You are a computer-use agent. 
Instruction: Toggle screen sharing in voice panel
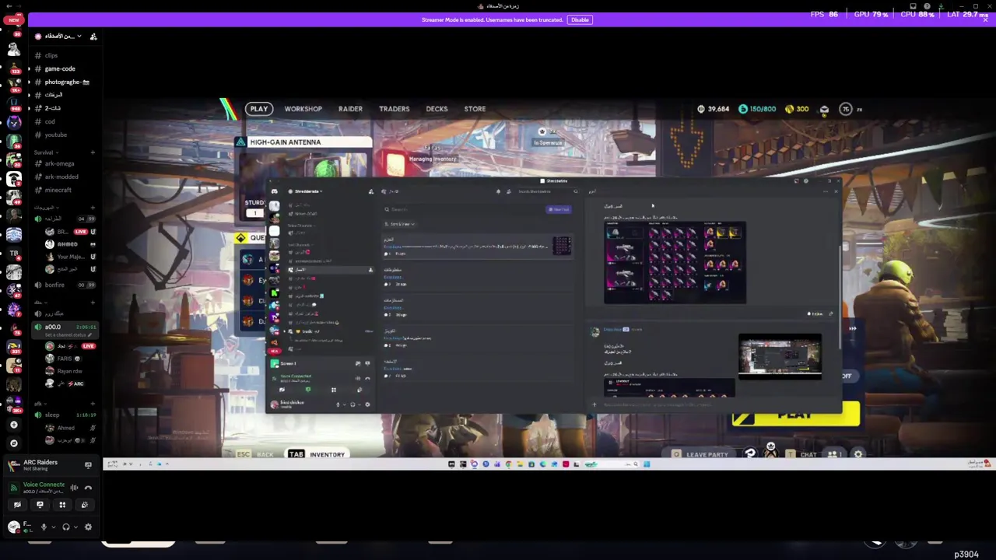coord(40,505)
